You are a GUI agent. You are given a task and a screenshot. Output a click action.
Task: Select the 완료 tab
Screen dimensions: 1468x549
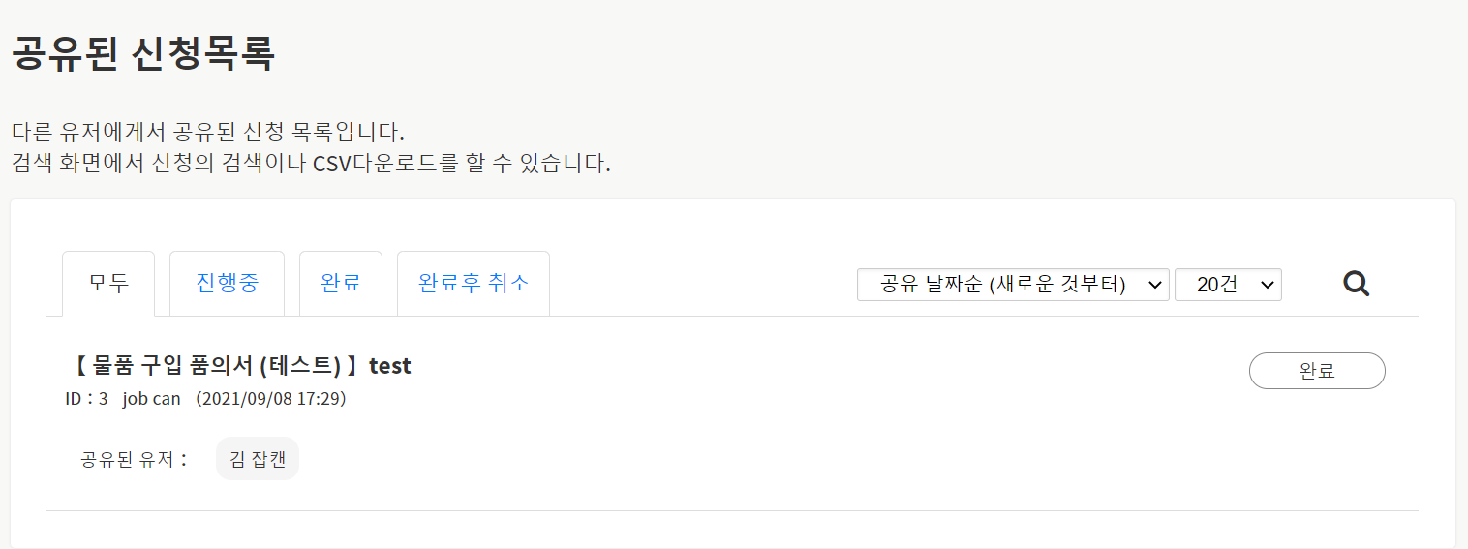coord(341,284)
